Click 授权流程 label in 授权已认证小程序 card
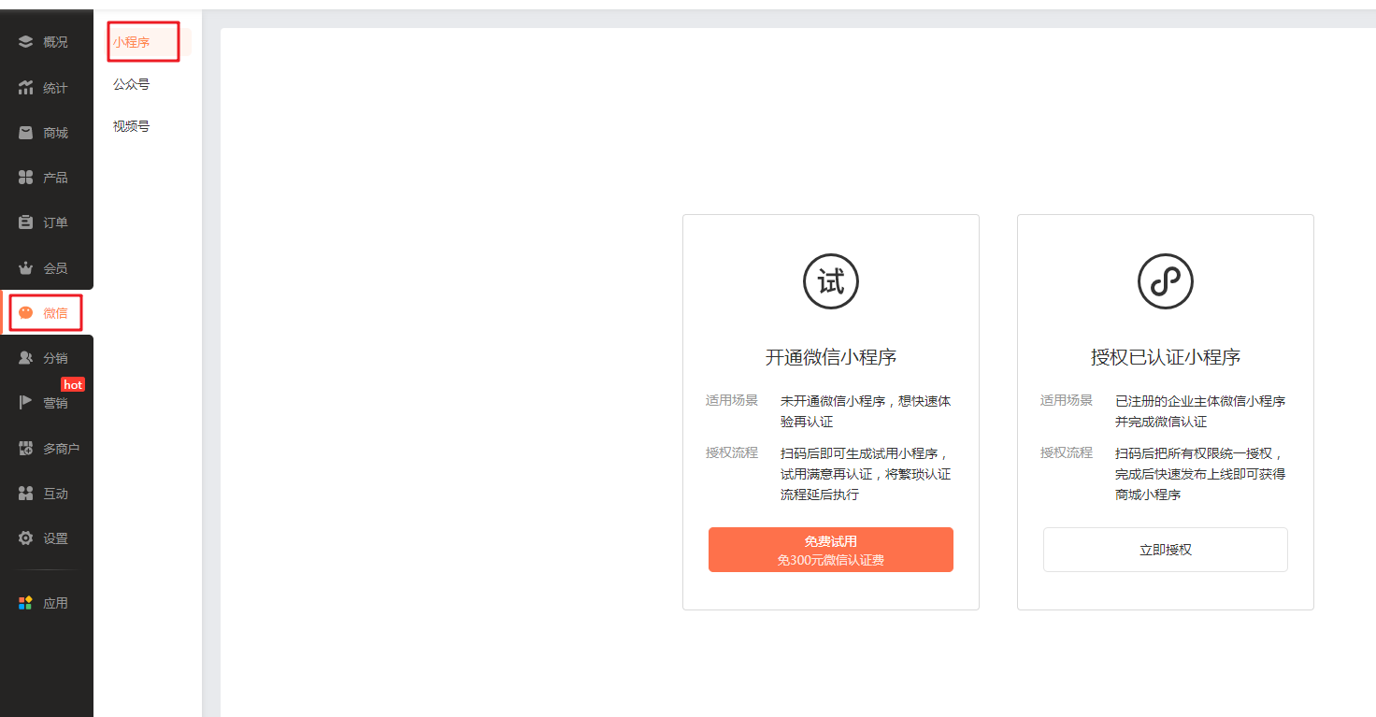This screenshot has width=1376, height=717. point(1067,452)
